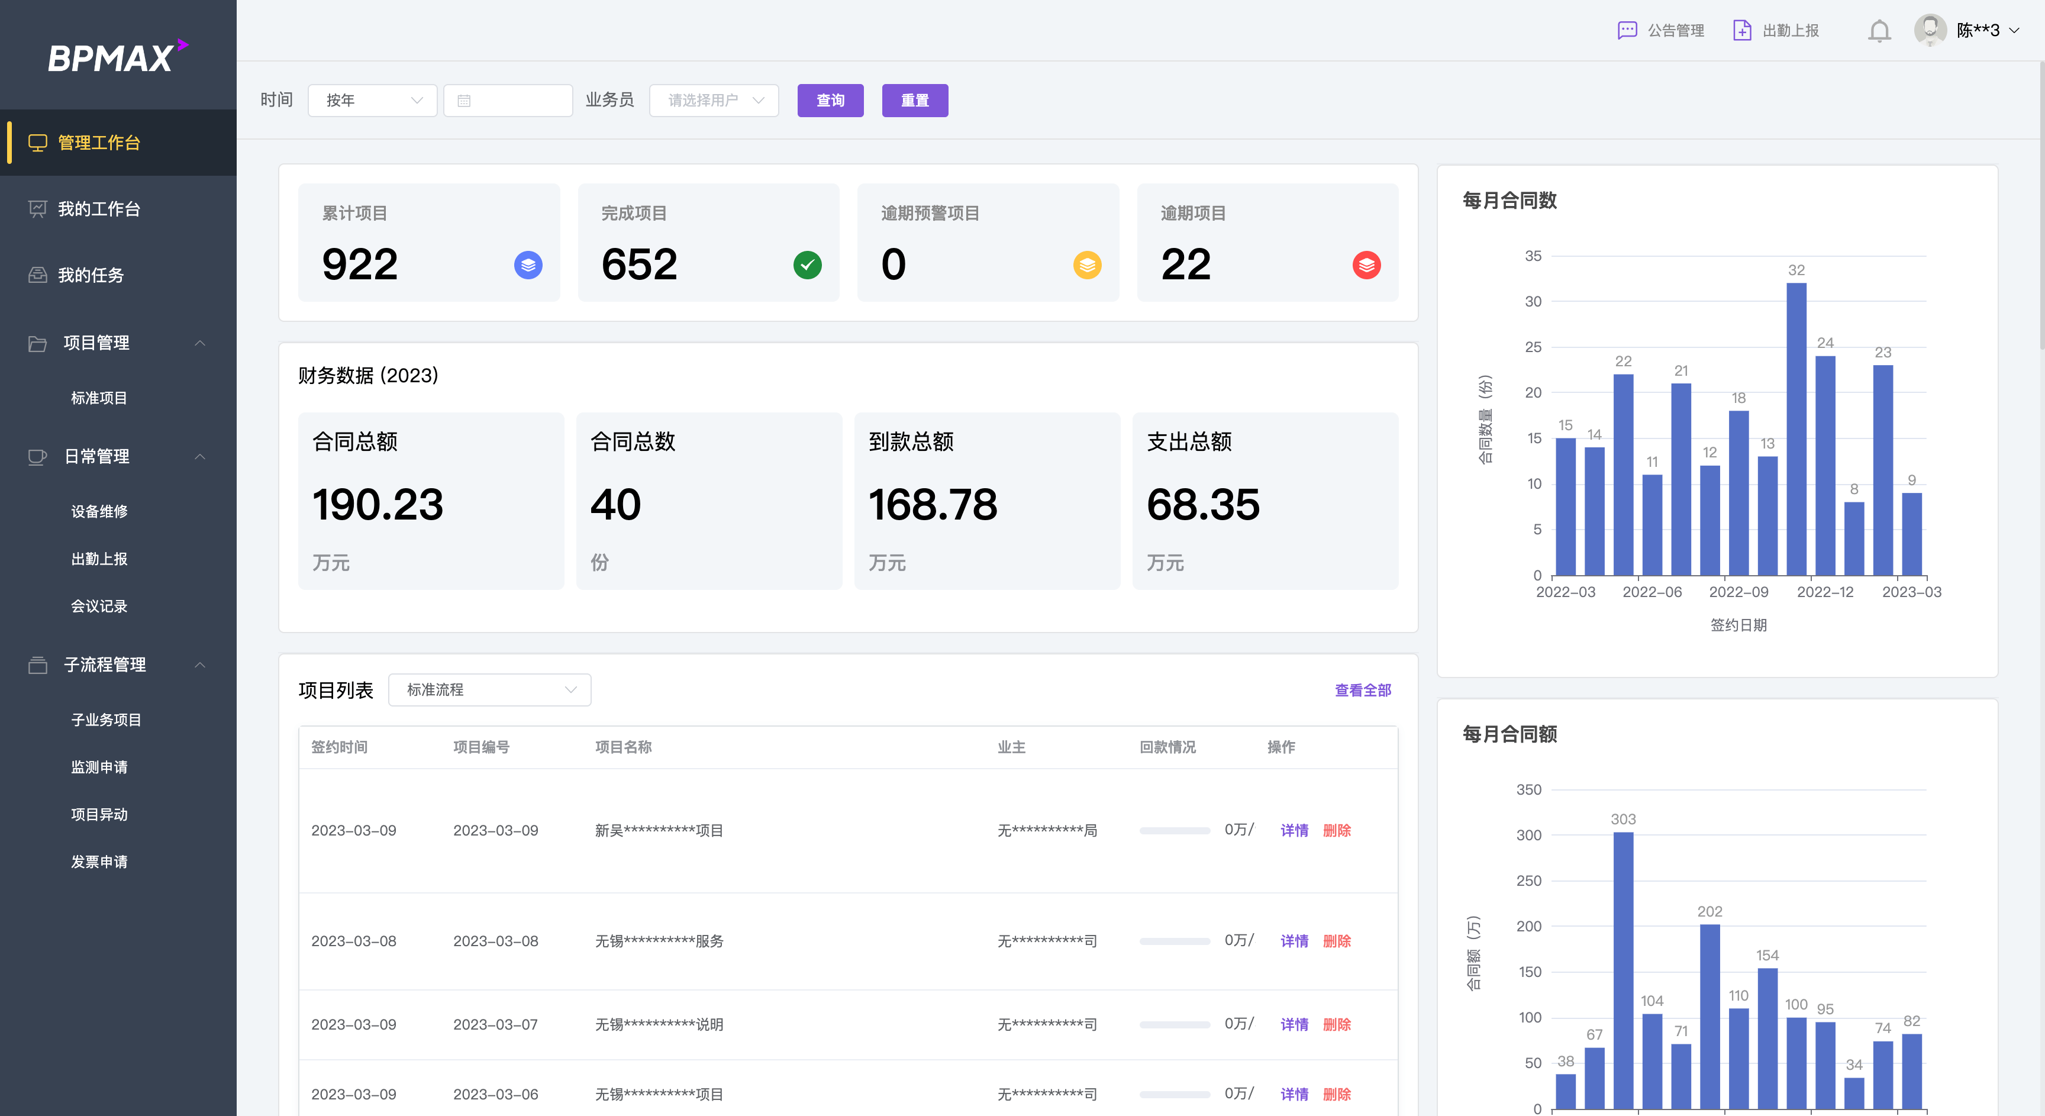Click the red layers icon on 逾期项目 card
The height and width of the screenshot is (1116, 2045).
tap(1366, 265)
